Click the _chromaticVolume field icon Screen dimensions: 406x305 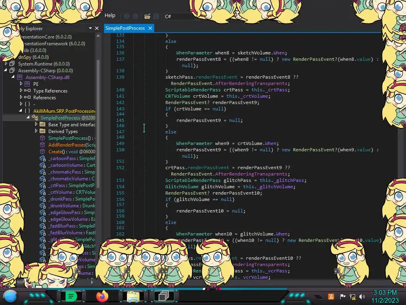pos(43,178)
